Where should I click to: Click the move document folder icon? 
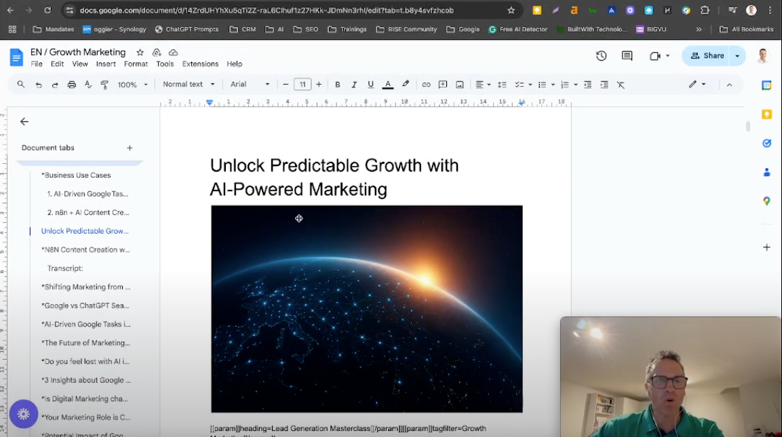(157, 52)
